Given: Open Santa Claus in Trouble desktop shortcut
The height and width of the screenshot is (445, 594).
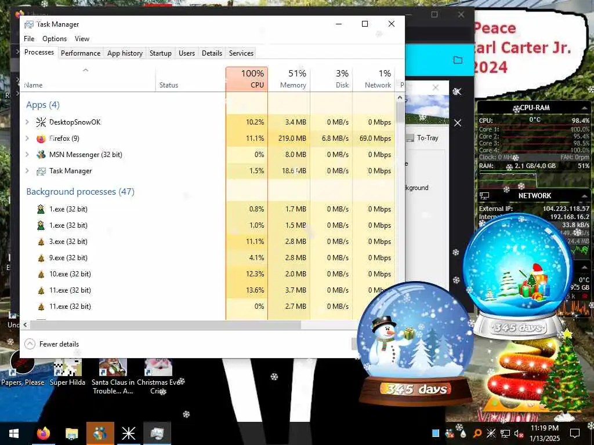Looking at the screenshot, I should point(113,377).
